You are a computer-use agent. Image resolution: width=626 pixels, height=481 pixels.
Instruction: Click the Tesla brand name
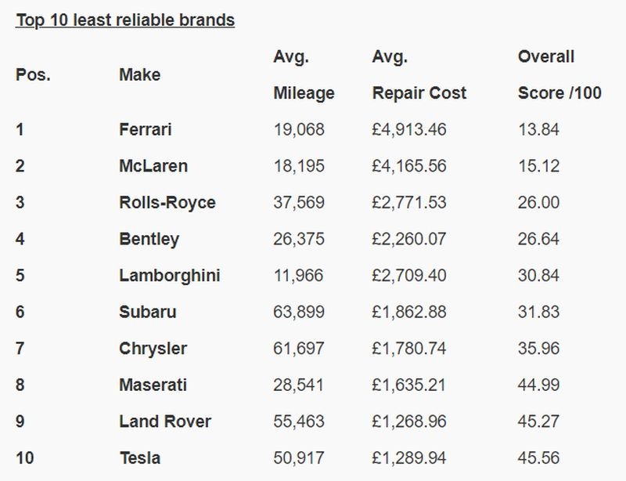[x=140, y=457]
